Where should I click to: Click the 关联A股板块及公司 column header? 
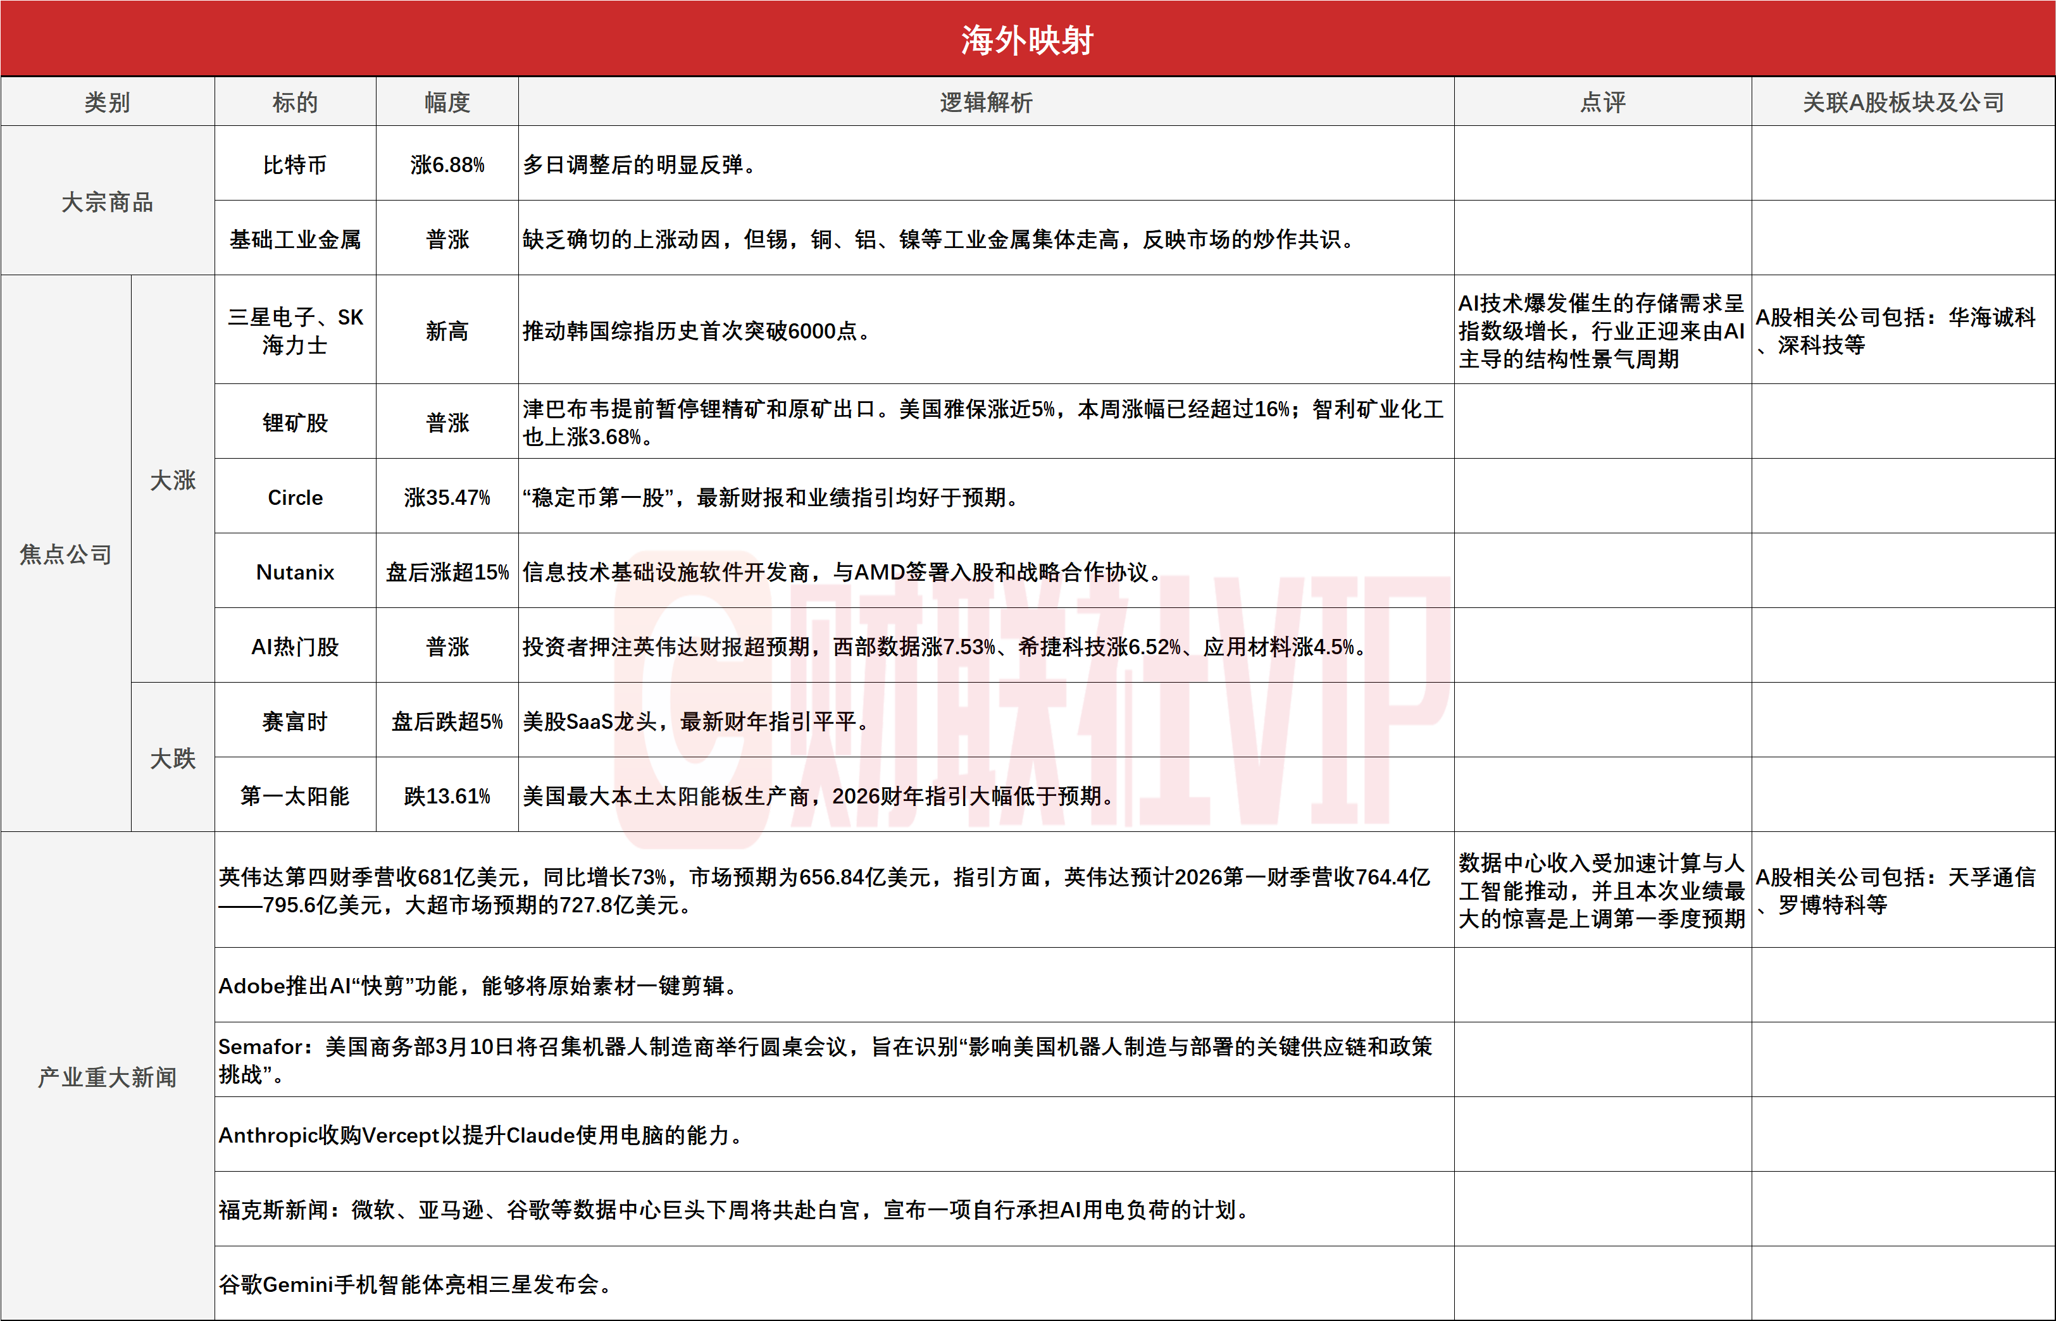[x=1902, y=102]
